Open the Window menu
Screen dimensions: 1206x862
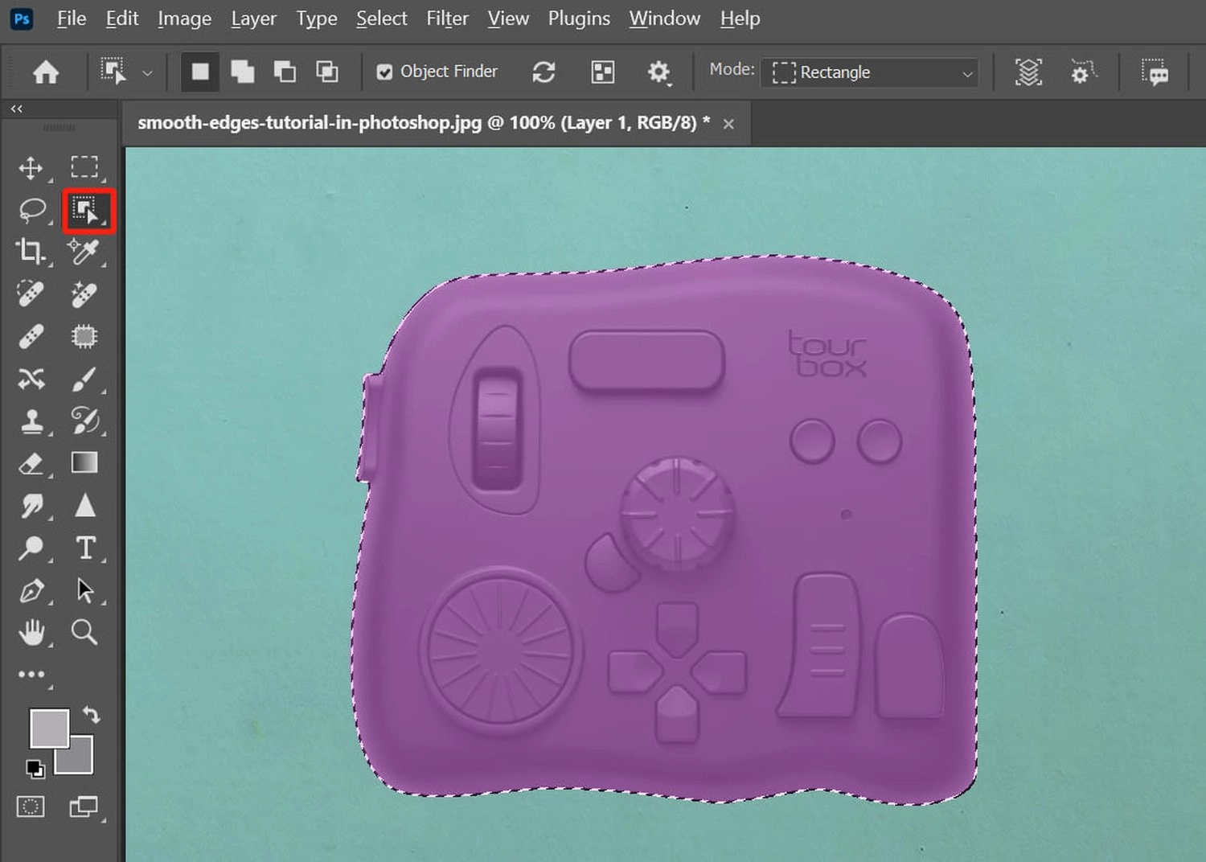pyautogui.click(x=664, y=18)
